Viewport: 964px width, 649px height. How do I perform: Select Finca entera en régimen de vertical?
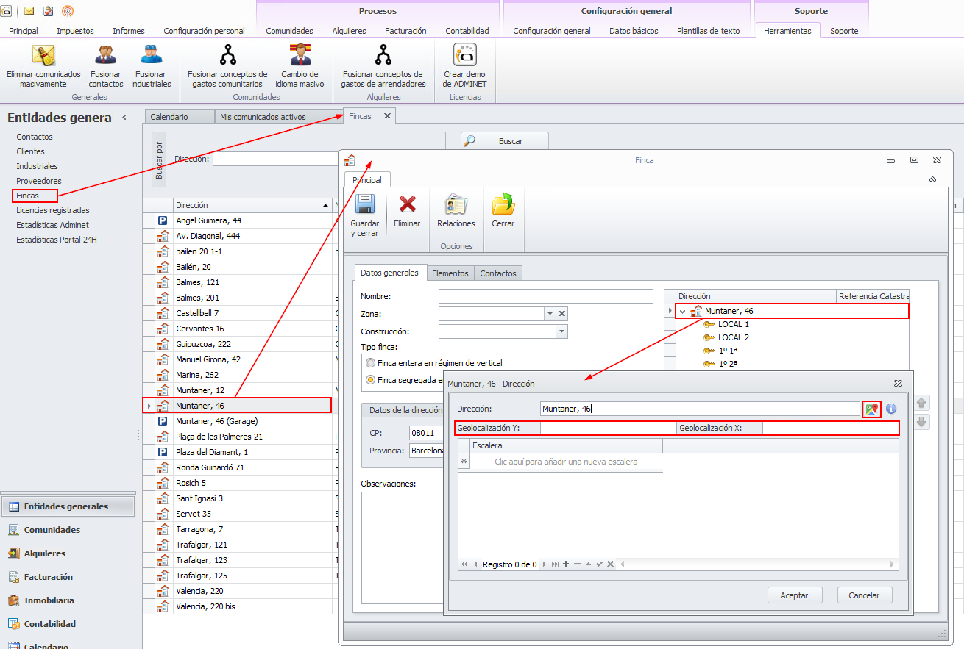[x=370, y=363]
